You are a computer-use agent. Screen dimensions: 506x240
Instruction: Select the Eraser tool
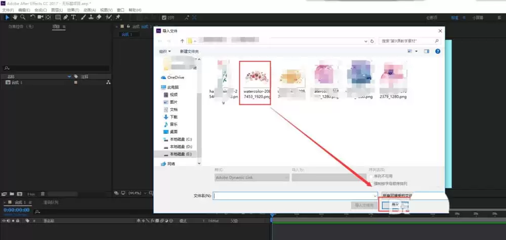[99, 17]
